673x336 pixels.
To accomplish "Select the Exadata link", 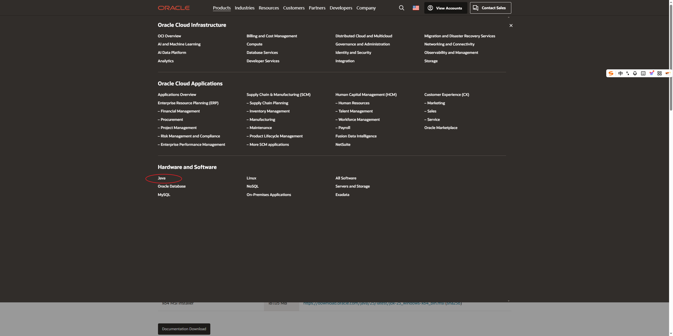I will (x=342, y=195).
